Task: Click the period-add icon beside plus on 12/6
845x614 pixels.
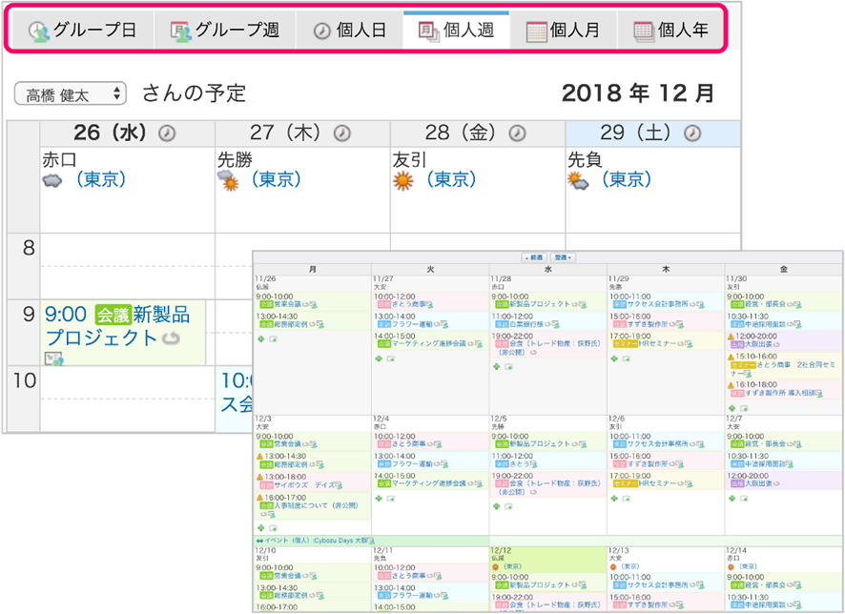Action: click(627, 499)
